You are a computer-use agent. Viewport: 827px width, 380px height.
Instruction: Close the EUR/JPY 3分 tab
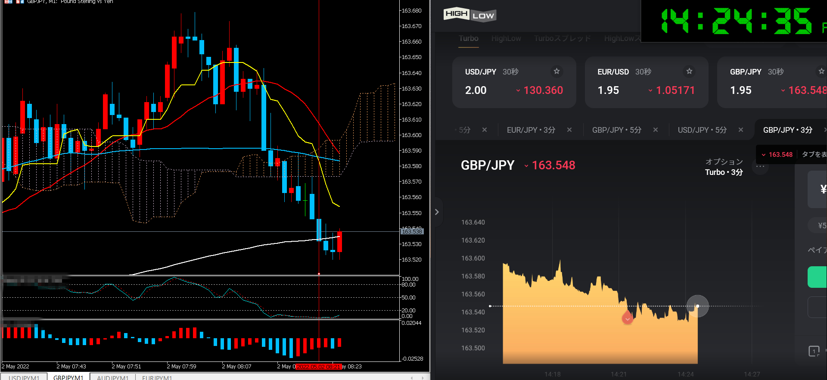pyautogui.click(x=569, y=130)
